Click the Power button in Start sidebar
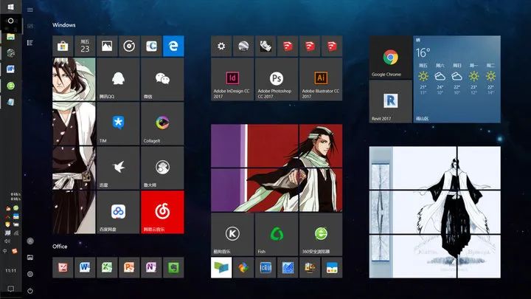The width and height of the screenshot is (531, 299). tap(29, 290)
